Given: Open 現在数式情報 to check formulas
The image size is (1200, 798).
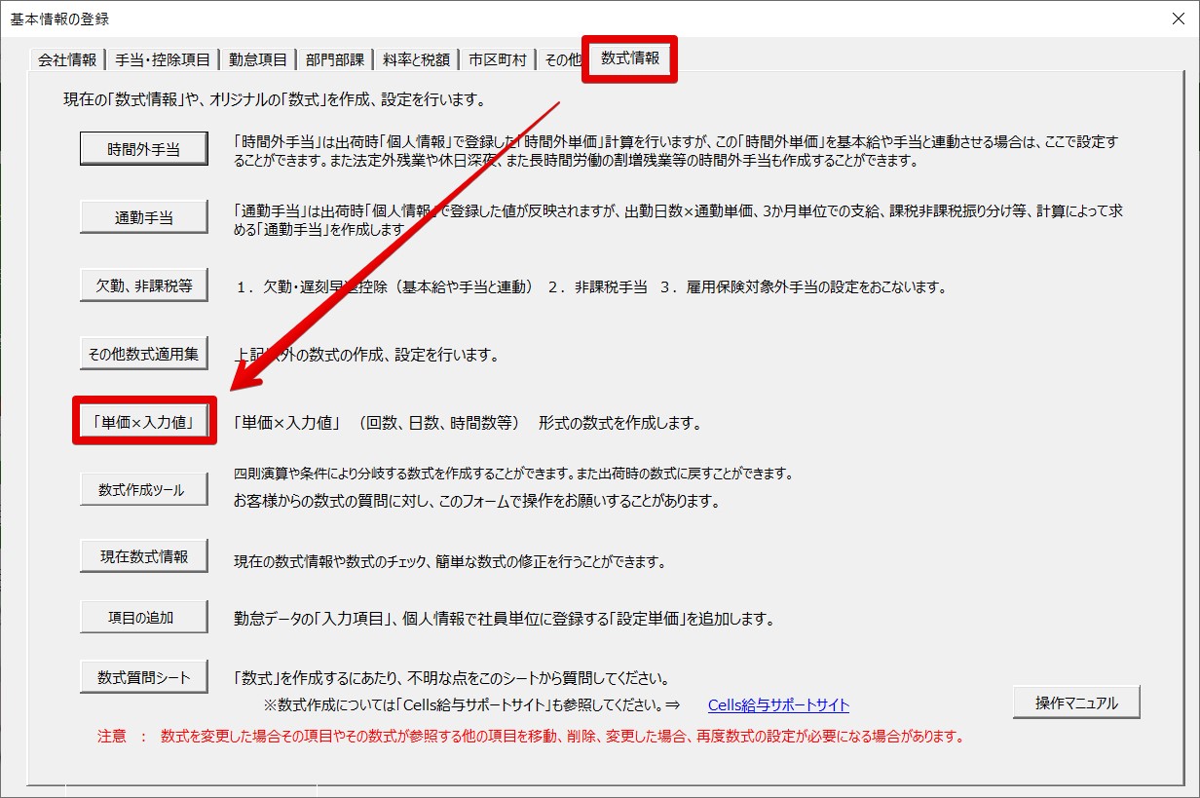Looking at the screenshot, I should (143, 555).
